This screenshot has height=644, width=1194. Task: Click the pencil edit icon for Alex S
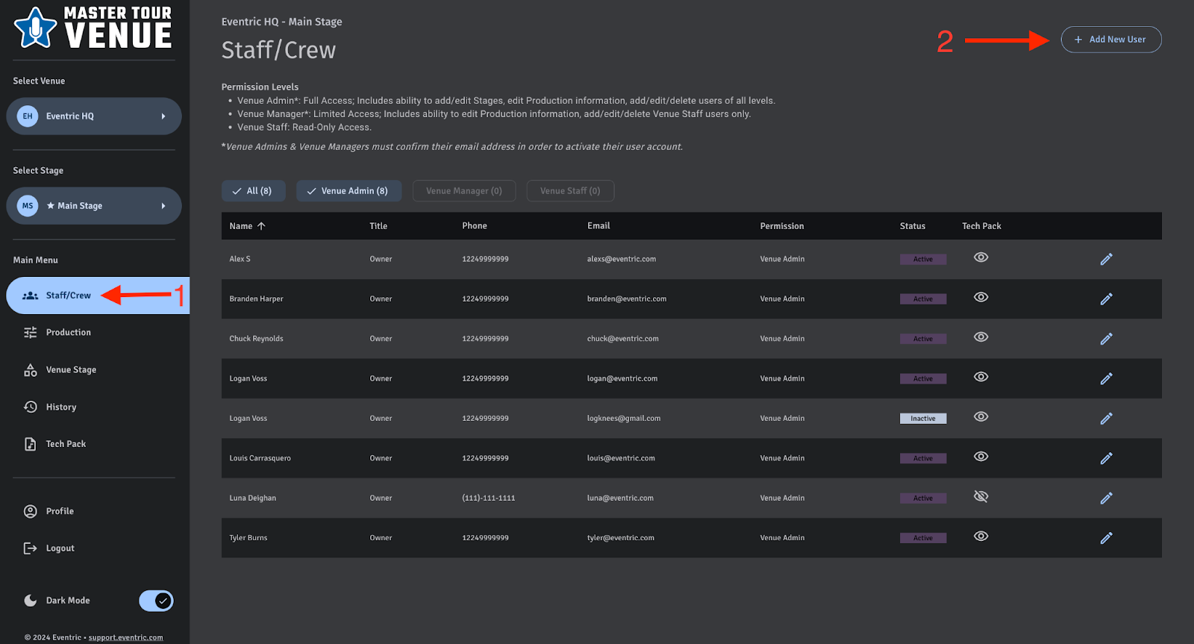point(1106,259)
